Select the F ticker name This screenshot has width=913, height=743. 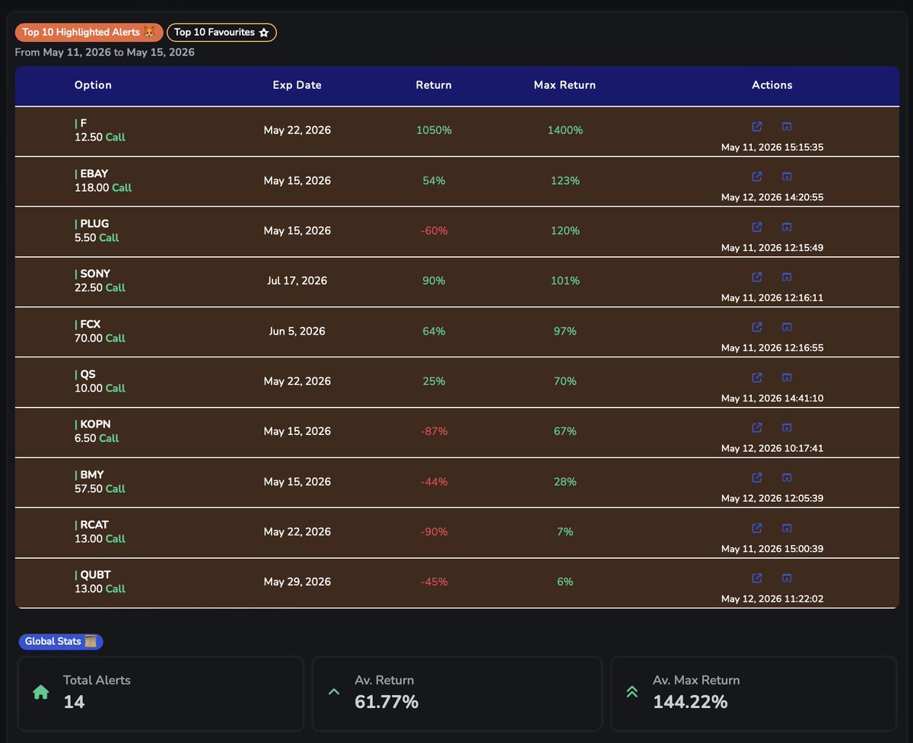[83, 123]
